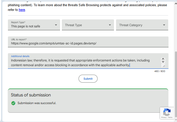
Task: Follow the "here" policies link
Action: [22, 10]
